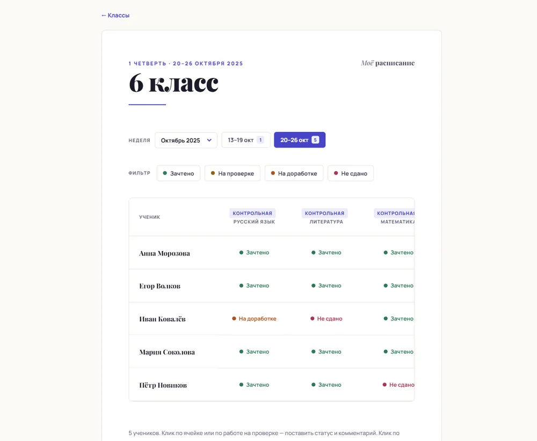The width and height of the screenshot is (537, 441).
Task: Click Егор Волков's Русский язык status cell
Action: tap(254, 285)
